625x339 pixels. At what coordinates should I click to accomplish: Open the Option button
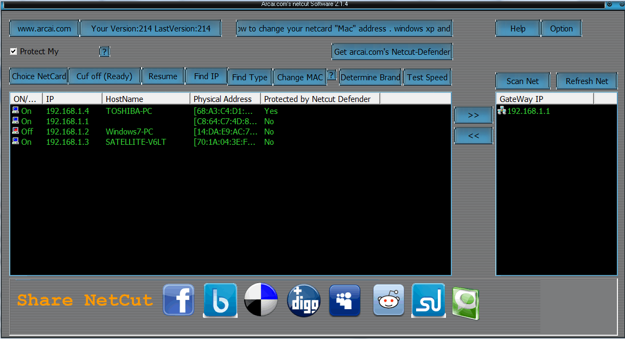561,29
